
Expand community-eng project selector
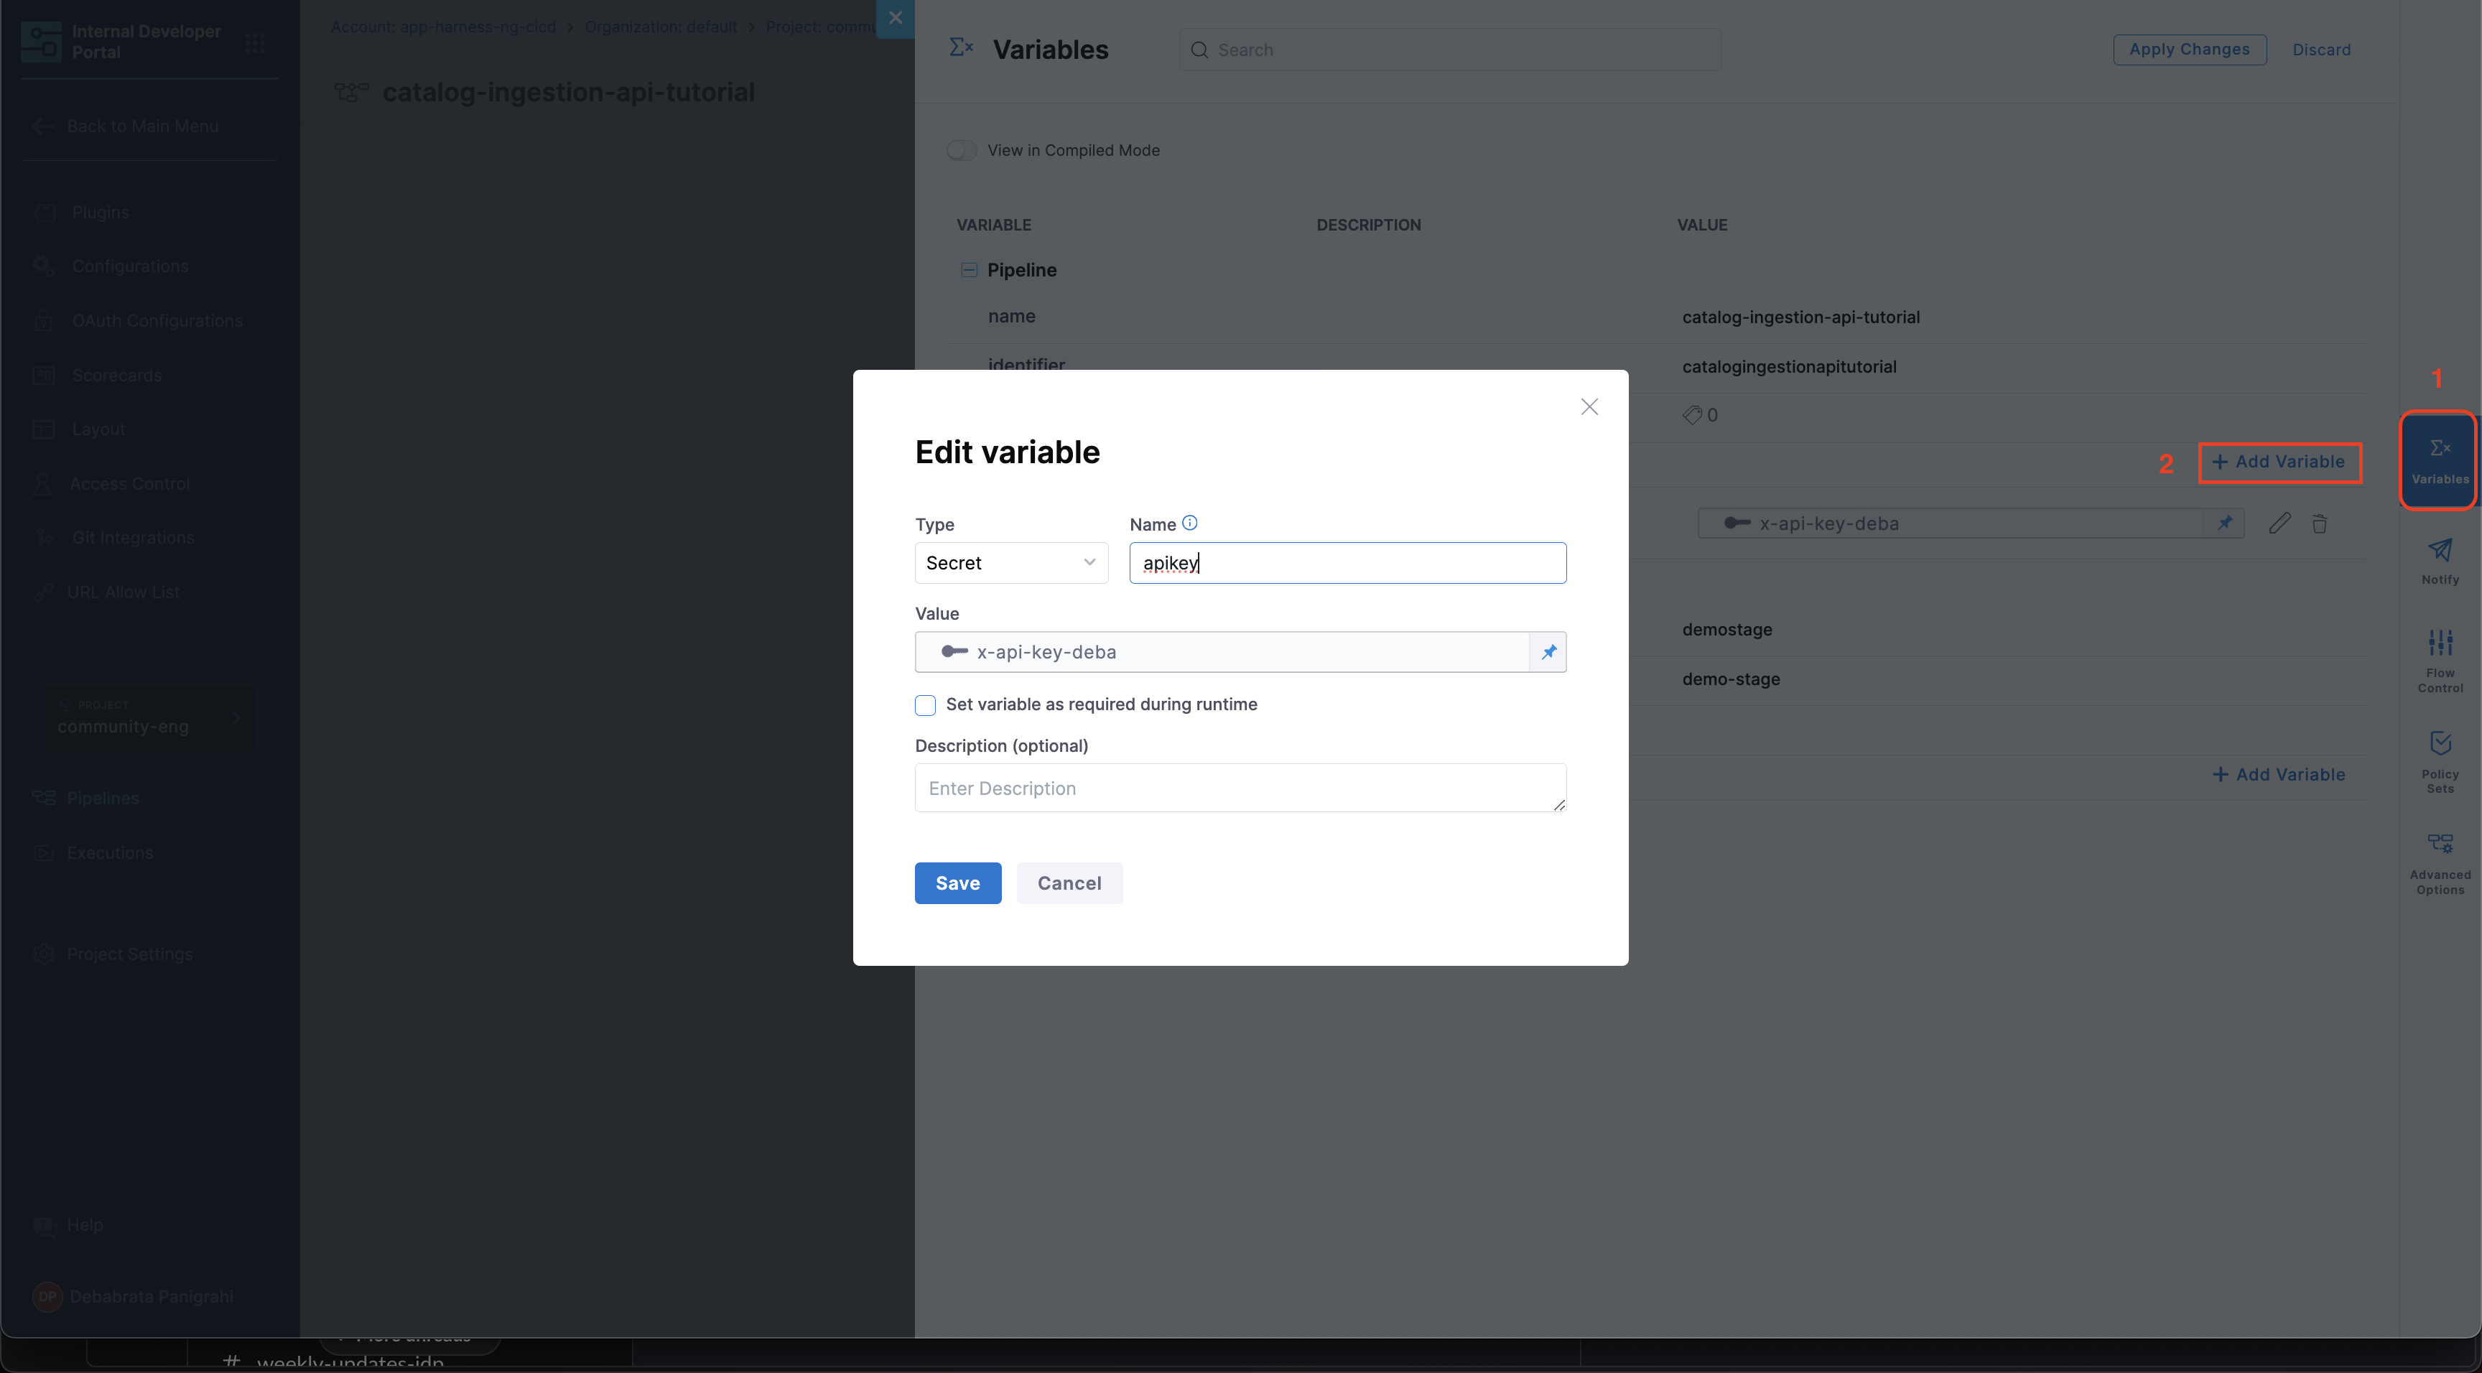(149, 718)
